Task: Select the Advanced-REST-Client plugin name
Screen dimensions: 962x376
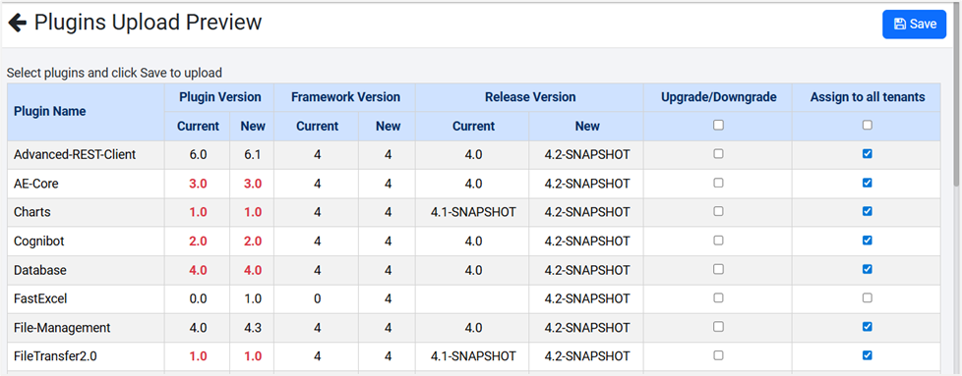Action: pyautogui.click(x=75, y=155)
